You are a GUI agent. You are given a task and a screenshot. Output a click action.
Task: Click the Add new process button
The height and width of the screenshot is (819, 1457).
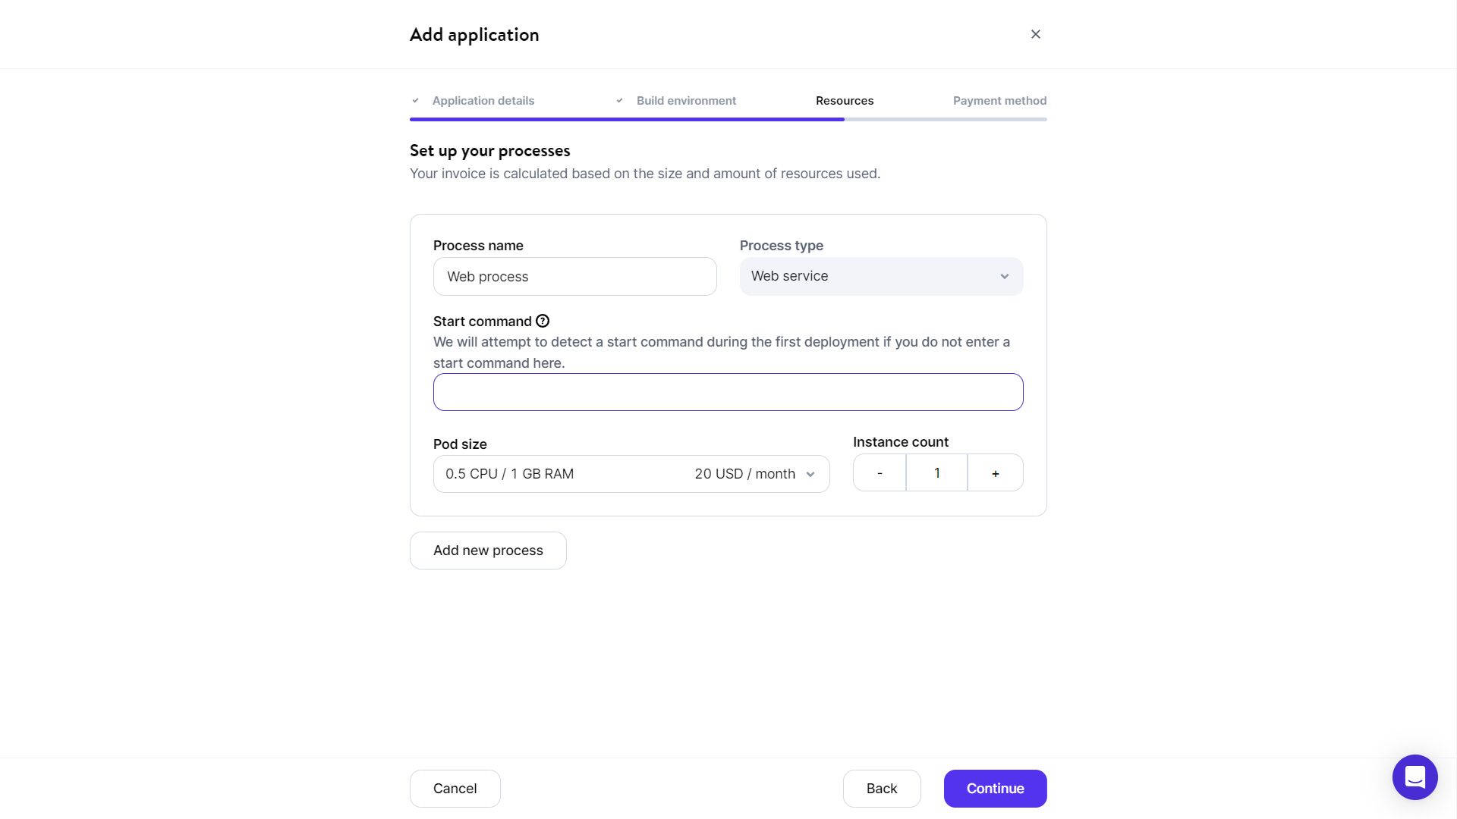click(488, 551)
